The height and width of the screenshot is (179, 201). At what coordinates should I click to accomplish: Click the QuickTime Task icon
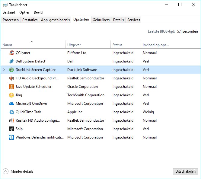point(11,112)
